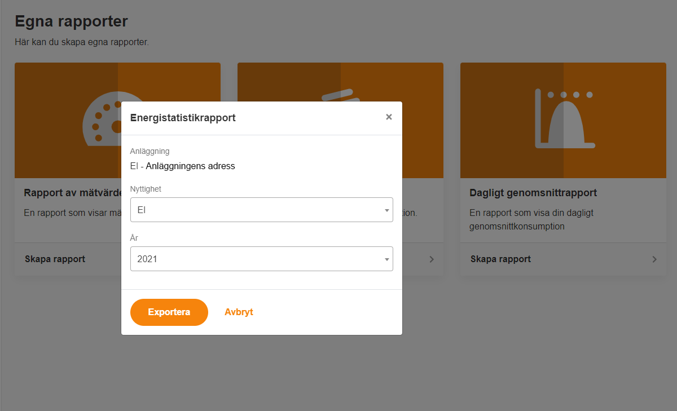Select Skapa rapport under Dagligt genomsnittrapport

coord(500,259)
